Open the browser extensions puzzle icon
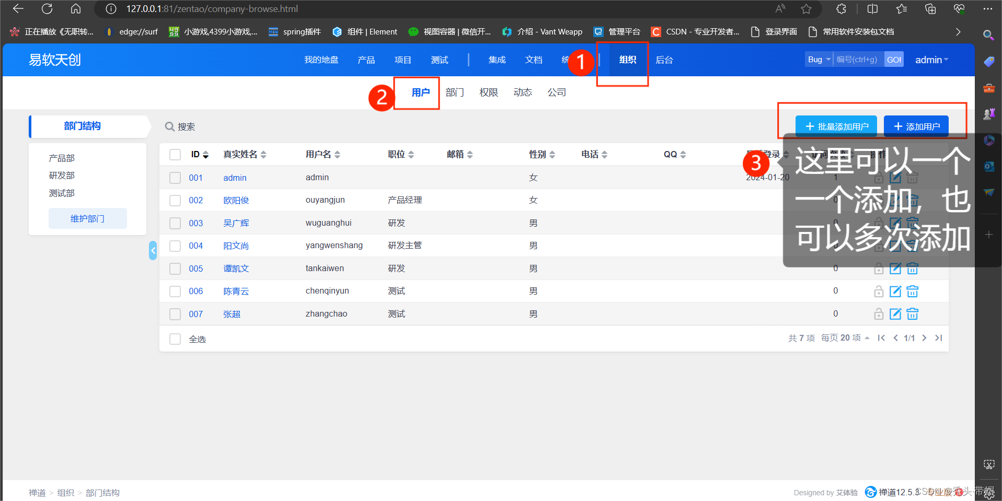Image resolution: width=1002 pixels, height=501 pixels. (841, 9)
